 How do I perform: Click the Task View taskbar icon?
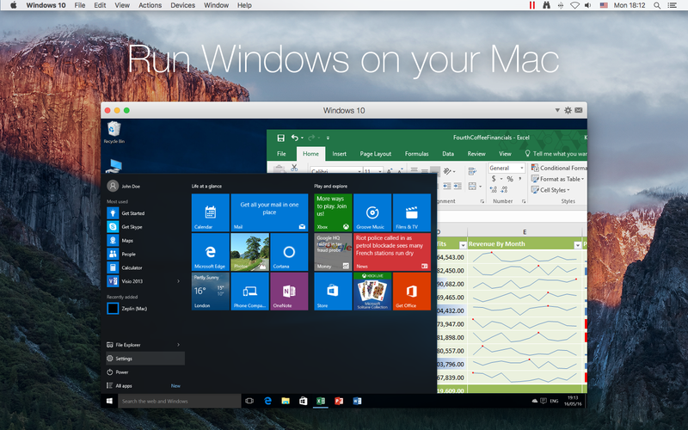pos(249,401)
